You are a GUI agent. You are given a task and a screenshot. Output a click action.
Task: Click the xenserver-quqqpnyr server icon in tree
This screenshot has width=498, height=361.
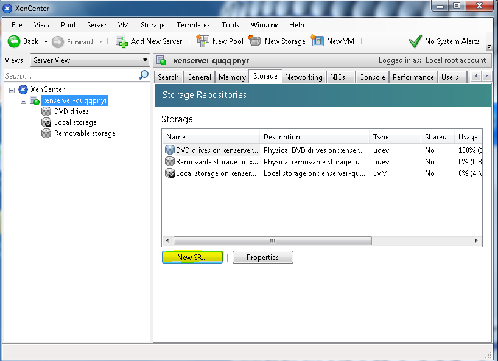pyautogui.click(x=35, y=100)
